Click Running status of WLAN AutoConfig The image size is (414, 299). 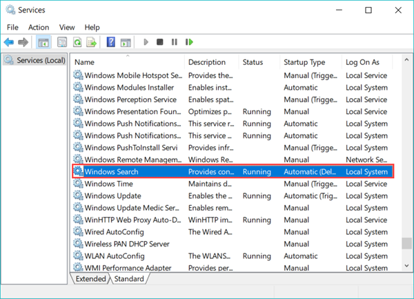coord(257,256)
